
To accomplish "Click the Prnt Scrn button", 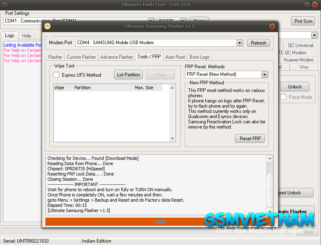I will coord(303,21).
